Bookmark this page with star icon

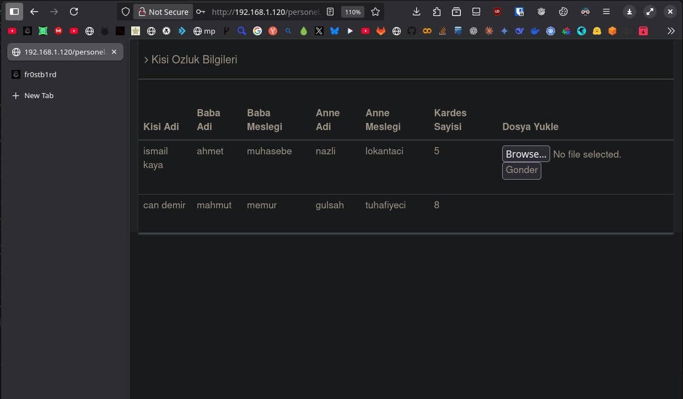coord(375,12)
